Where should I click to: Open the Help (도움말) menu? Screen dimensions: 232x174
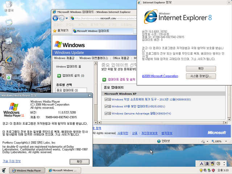pyautogui.click(x=126, y=25)
